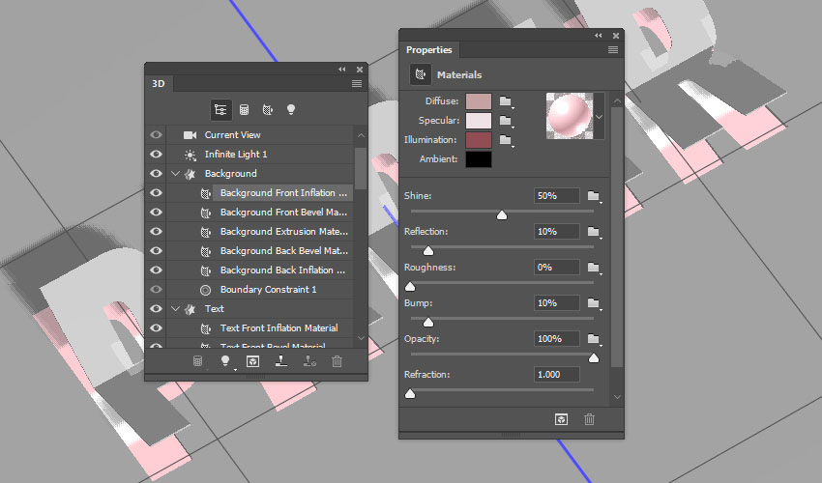Select Boundary Constraint 1 row

260,289
